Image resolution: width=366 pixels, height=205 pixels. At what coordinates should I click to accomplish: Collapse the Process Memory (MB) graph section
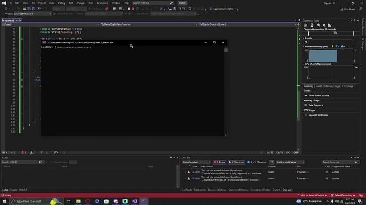pyautogui.click(x=304, y=47)
